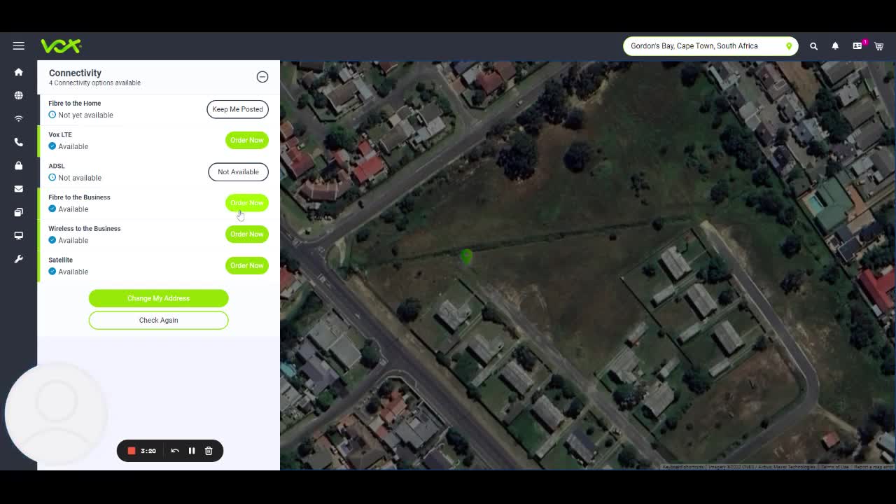Order Now for Vox LTE
Image resolution: width=896 pixels, height=504 pixels.
point(247,140)
